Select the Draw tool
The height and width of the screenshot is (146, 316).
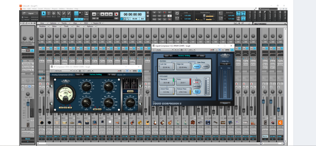pos(64,14)
